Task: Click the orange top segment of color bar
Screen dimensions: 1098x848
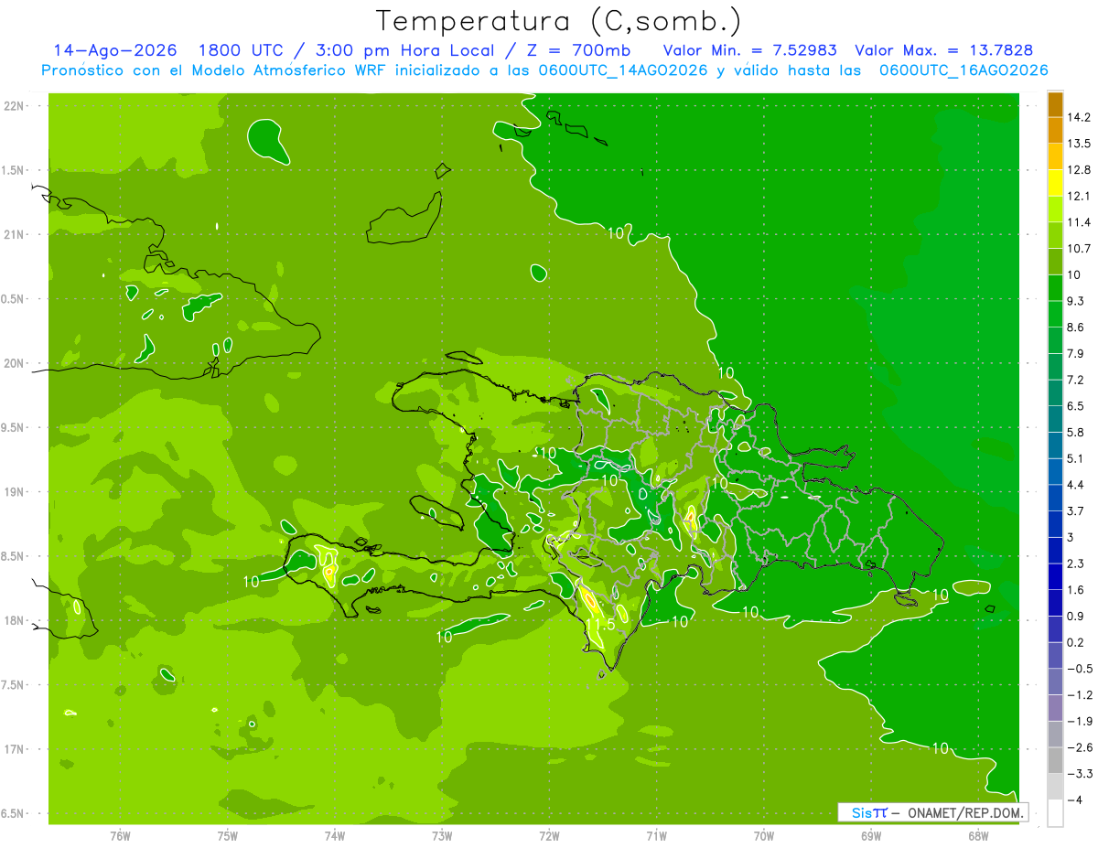Action: [x=1055, y=105]
